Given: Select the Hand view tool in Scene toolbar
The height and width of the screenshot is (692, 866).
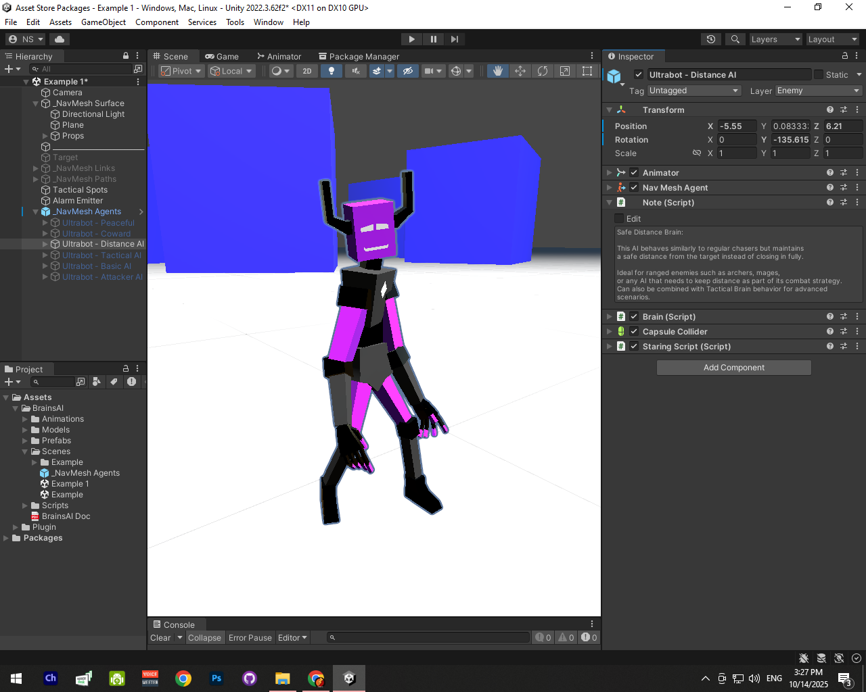Looking at the screenshot, I should [498, 71].
